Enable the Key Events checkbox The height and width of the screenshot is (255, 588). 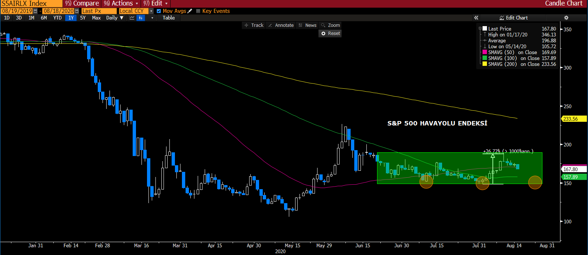[198, 11]
